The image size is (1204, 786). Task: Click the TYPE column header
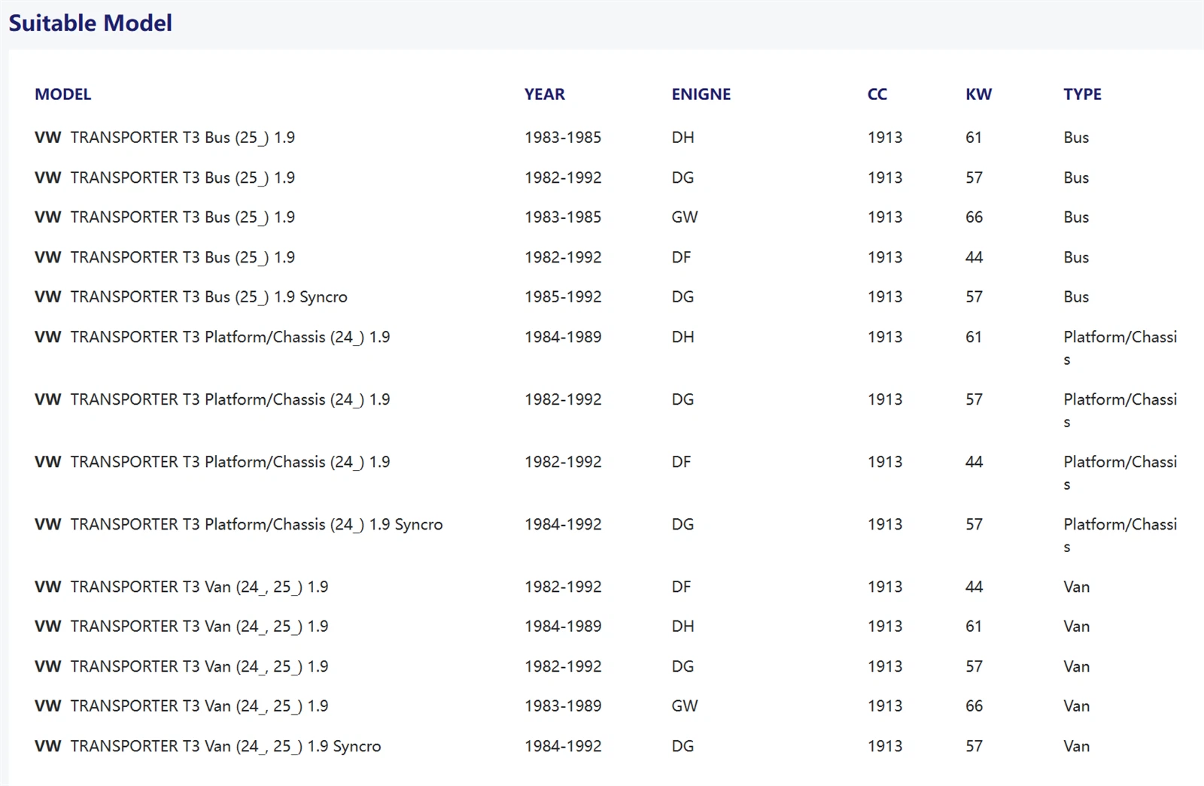click(1082, 94)
